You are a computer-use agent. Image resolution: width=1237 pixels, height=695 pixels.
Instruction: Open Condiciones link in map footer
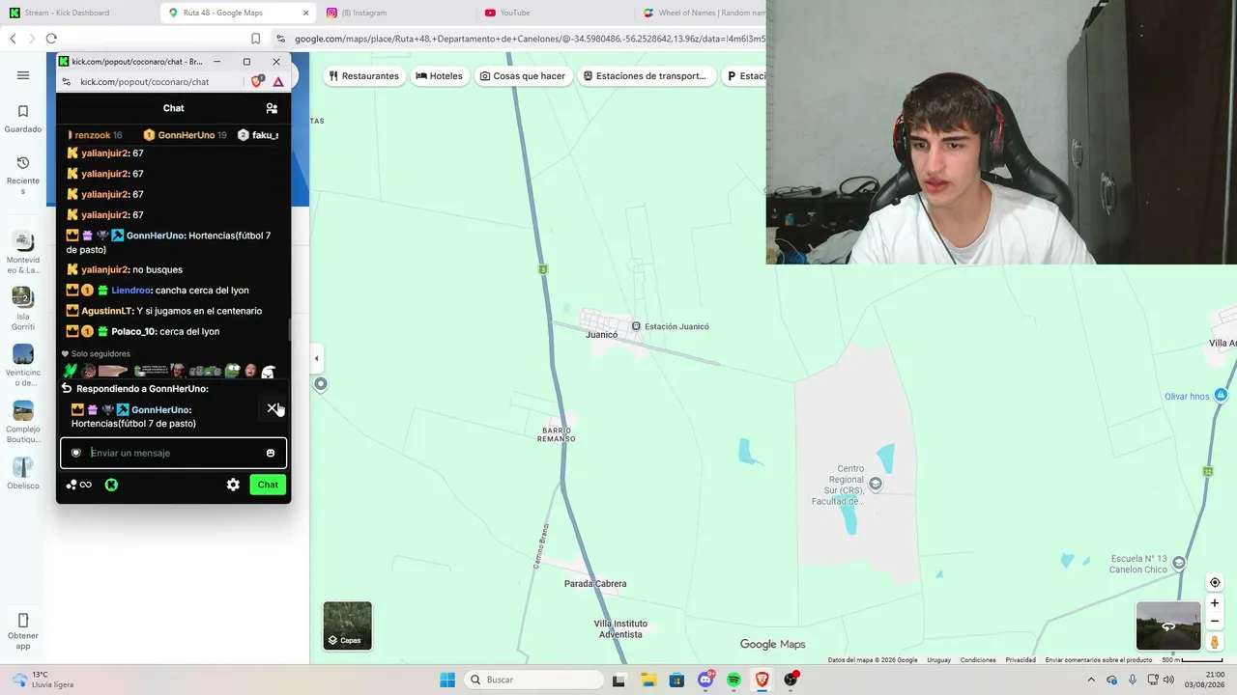click(x=978, y=660)
